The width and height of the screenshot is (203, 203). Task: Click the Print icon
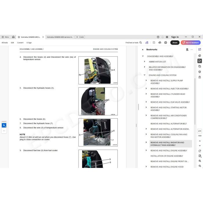[166, 43]
